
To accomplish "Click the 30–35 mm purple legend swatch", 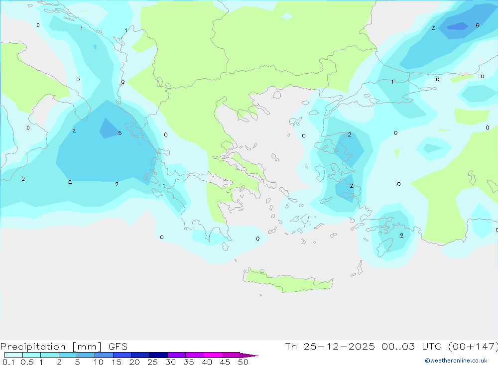I will click(x=176, y=355).
